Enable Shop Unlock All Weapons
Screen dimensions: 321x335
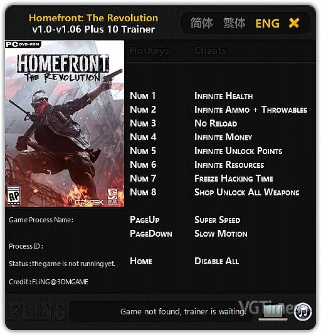point(247,192)
